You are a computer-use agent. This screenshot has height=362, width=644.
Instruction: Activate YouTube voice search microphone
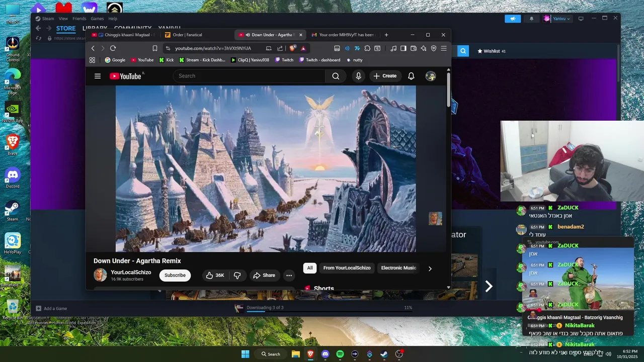[358, 76]
